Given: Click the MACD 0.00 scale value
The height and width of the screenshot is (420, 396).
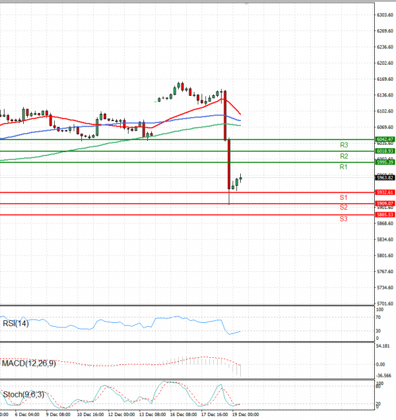Looking at the screenshot, I should [x=381, y=364].
